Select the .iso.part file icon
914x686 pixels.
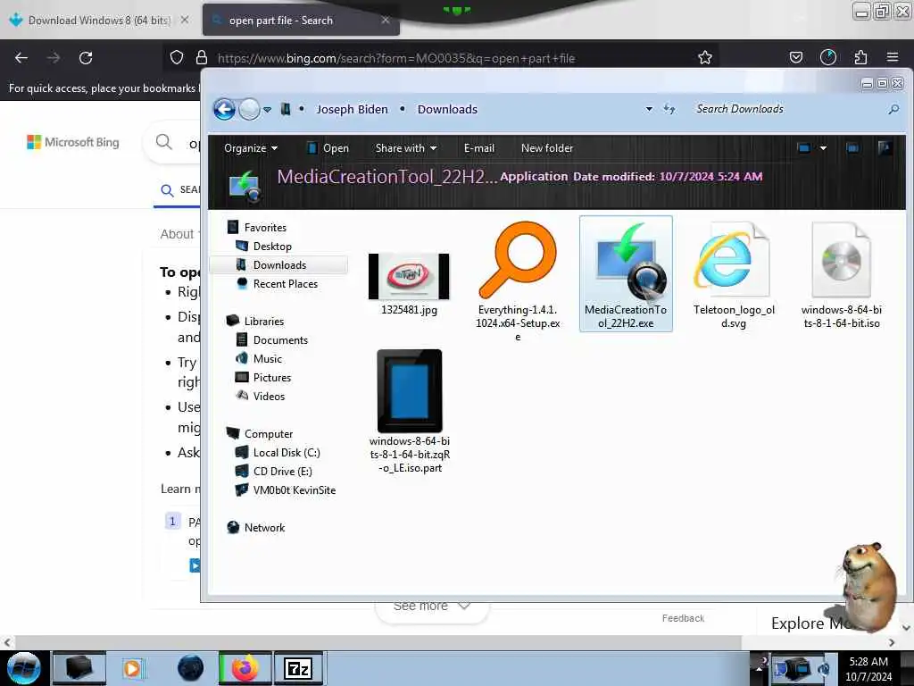tap(409, 391)
